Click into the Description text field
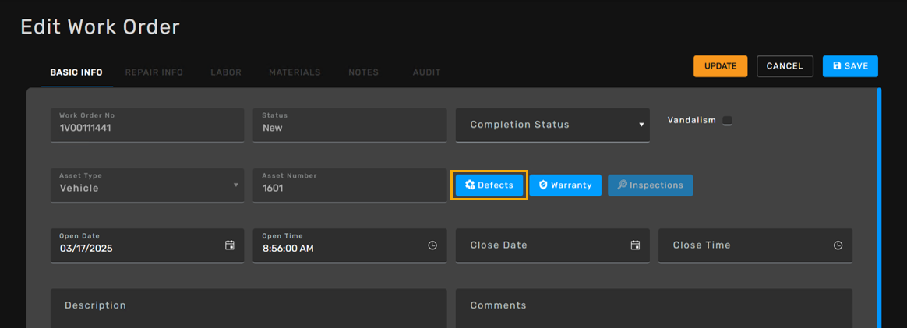The width and height of the screenshot is (907, 328). pyautogui.click(x=249, y=309)
